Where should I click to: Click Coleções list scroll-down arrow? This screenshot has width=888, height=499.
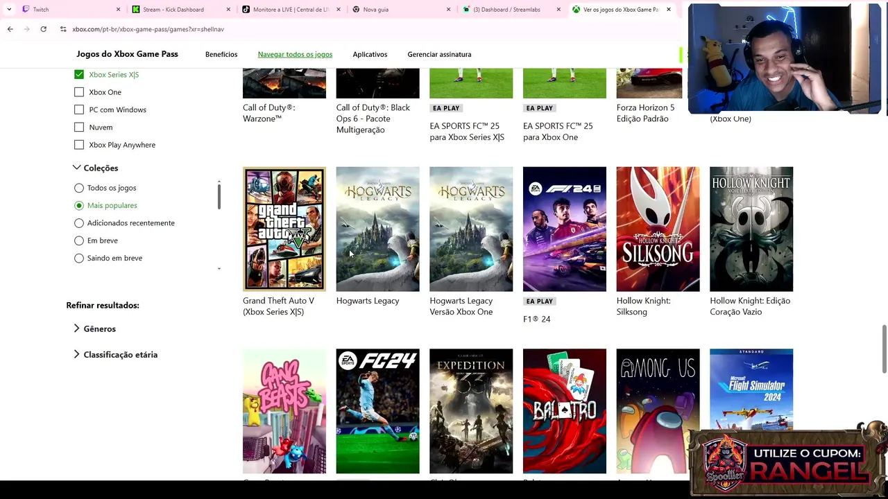219,269
